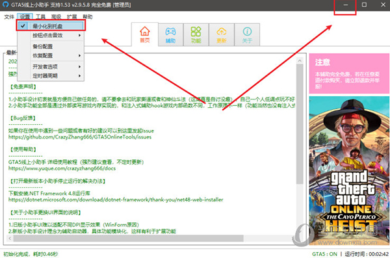Screen dimensions: 390x258
Task: Toggle the 最小化到托盘 checked option
Action: 51,26
